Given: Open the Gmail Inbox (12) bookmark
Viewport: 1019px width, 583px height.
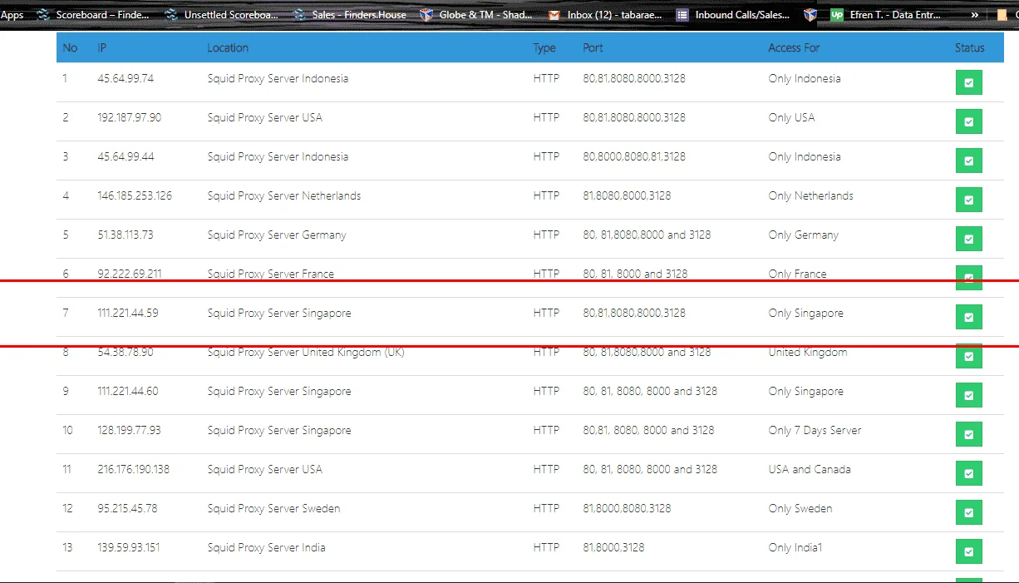Looking at the screenshot, I should (605, 14).
